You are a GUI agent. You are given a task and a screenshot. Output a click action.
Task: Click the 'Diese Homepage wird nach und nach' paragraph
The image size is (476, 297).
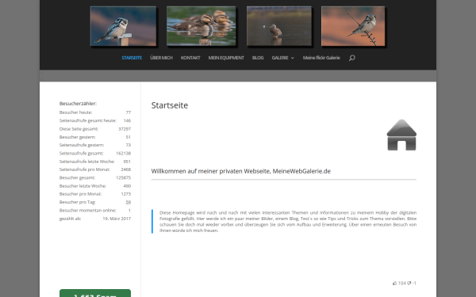click(x=288, y=222)
